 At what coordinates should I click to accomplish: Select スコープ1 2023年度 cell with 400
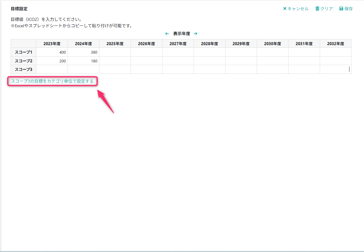tap(52, 52)
